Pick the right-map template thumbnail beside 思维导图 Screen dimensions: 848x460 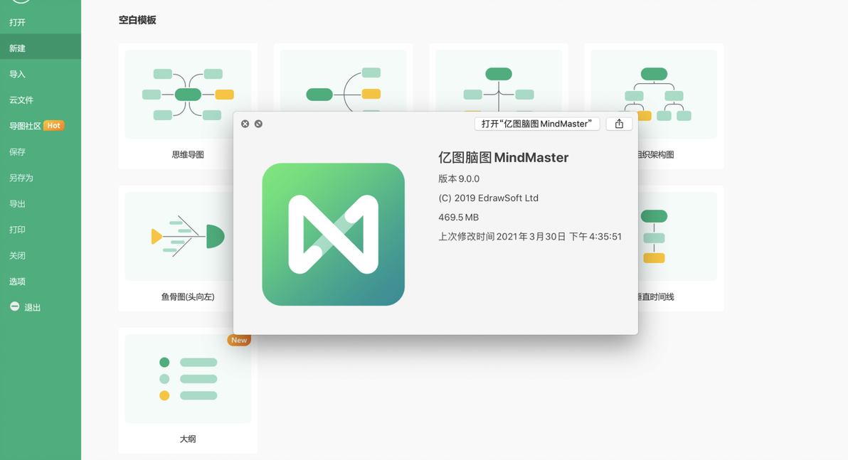[x=343, y=80]
